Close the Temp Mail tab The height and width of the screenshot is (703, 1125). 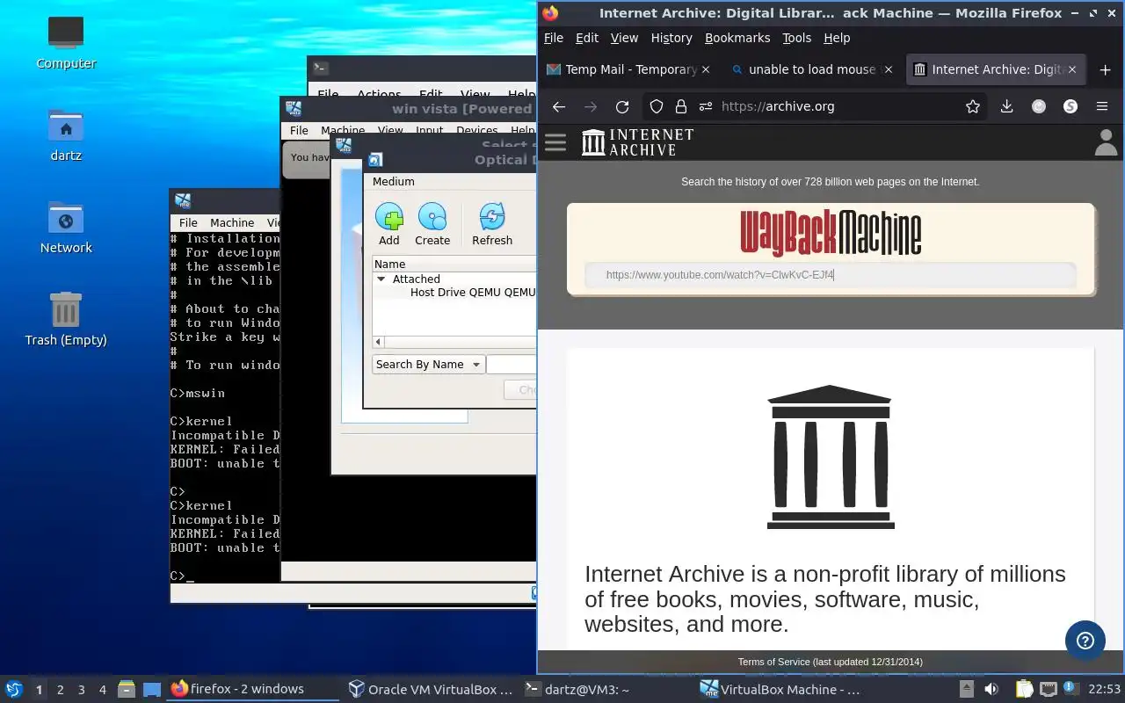click(705, 69)
